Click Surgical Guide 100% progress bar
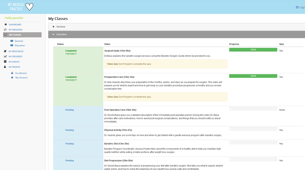Viewport: 305px width, 170px height. (253, 50)
